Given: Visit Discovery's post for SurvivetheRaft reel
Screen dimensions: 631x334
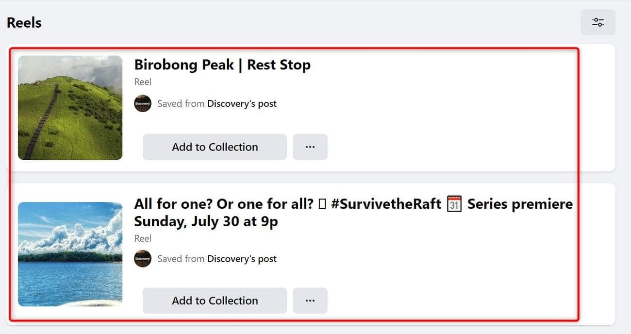Looking at the screenshot, I should pos(242,259).
